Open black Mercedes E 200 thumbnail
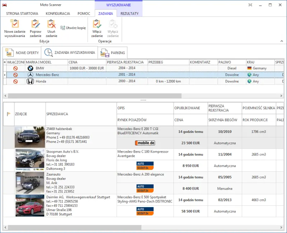The width and height of the screenshot is (287, 233). pyautogui.click(x=30, y=137)
